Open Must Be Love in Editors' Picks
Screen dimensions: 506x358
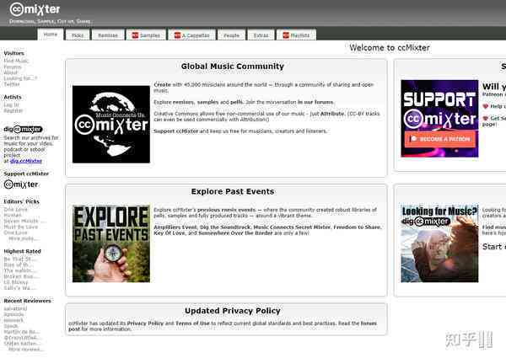(x=20, y=227)
